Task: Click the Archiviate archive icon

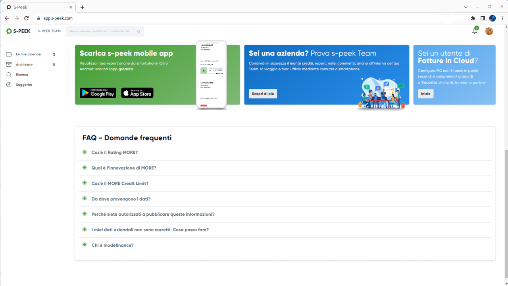Action: [9, 64]
